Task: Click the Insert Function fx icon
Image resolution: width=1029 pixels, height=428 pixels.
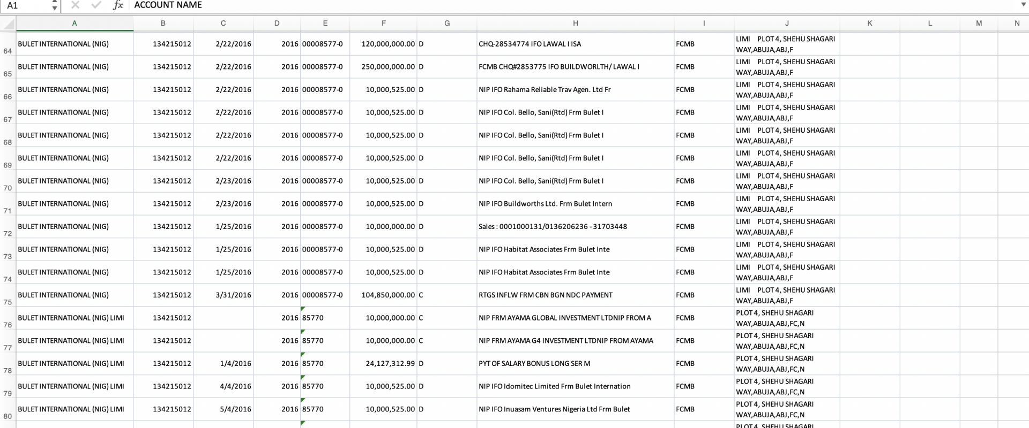Action: (118, 5)
